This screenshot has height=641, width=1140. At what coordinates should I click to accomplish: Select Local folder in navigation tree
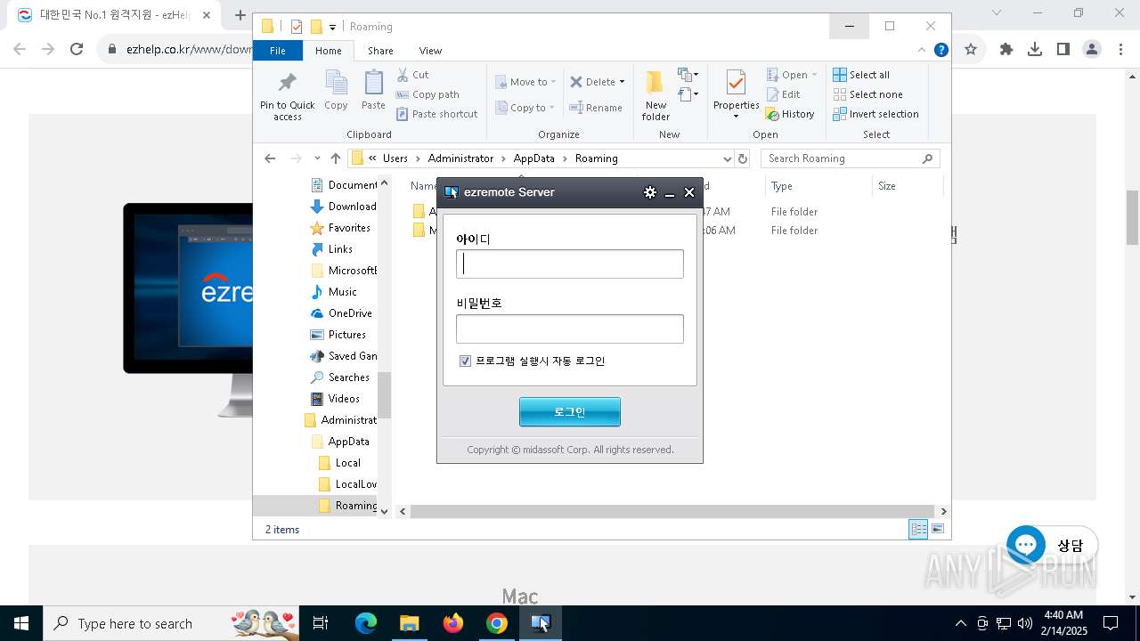click(x=340, y=463)
